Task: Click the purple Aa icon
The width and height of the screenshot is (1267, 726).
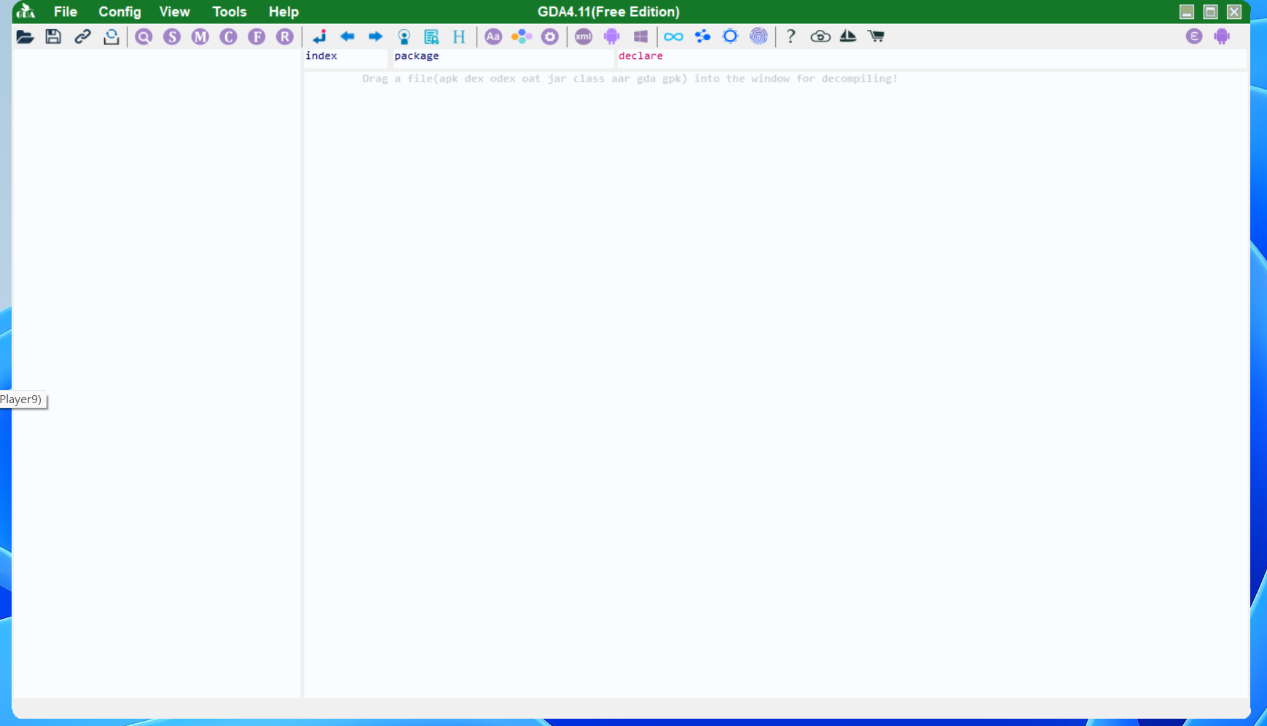Action: [493, 36]
